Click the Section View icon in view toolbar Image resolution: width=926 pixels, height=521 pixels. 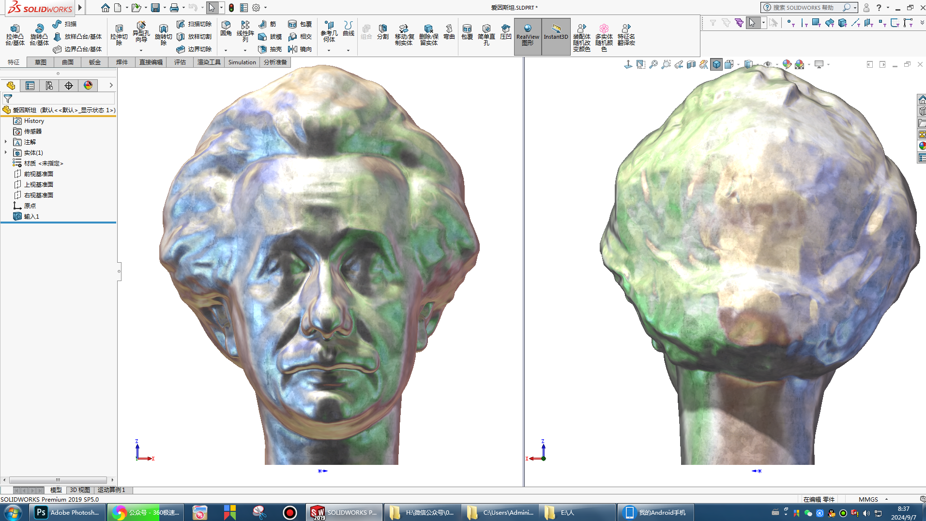[691, 64]
